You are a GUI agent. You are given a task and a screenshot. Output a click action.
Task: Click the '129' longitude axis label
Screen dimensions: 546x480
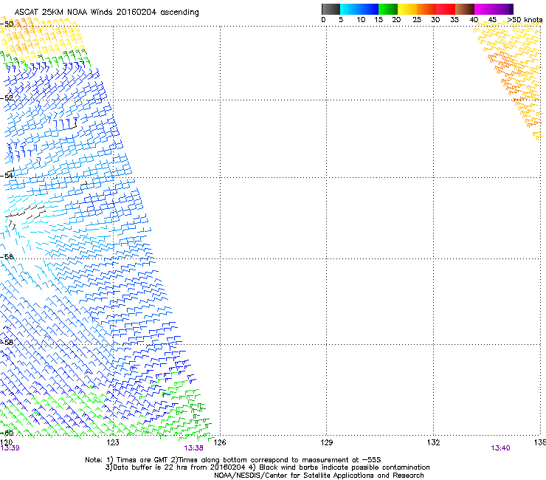click(326, 442)
